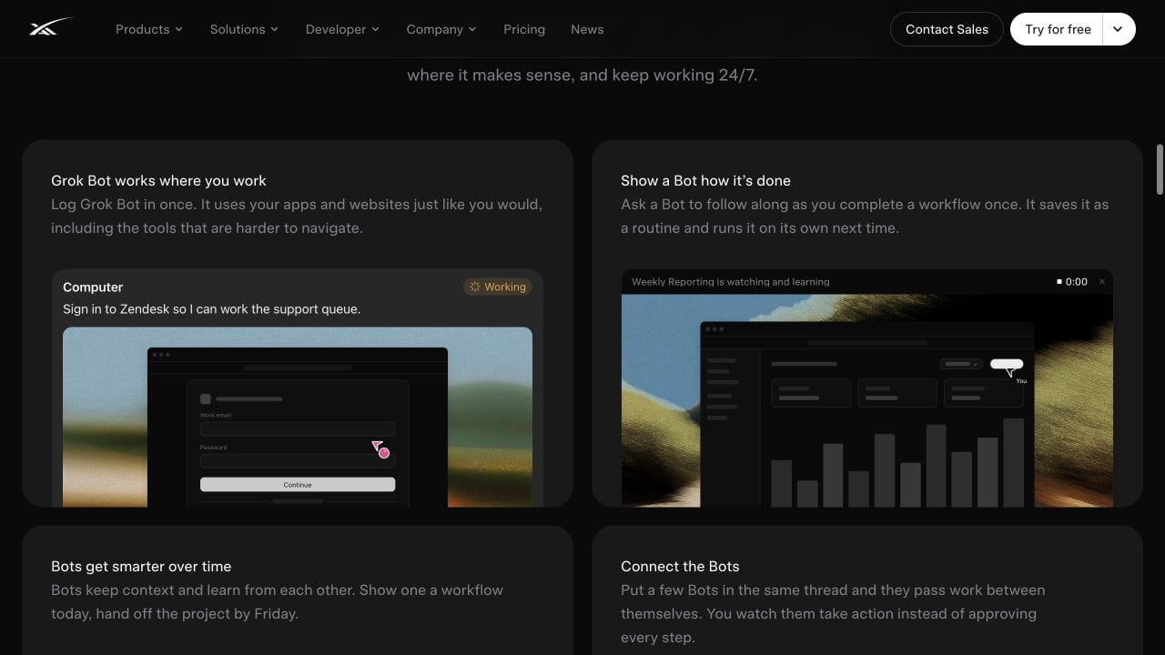Viewport: 1165px width, 655px height.
Task: Click the paragraph starting "Put a few Bots"
Action: click(x=833, y=613)
